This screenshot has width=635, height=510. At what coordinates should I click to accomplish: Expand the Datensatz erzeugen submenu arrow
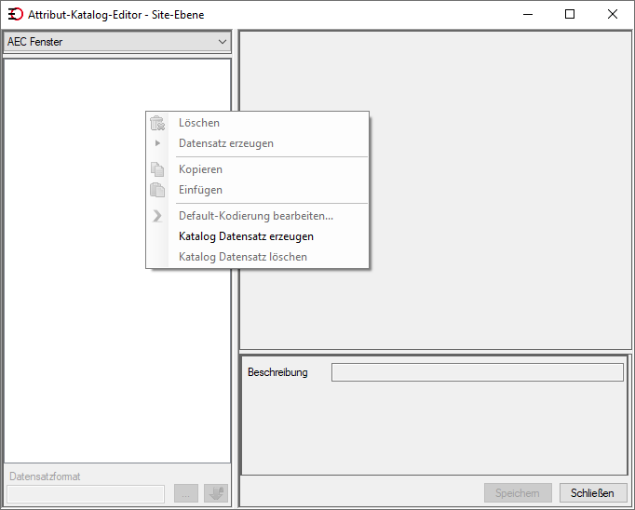[157, 143]
